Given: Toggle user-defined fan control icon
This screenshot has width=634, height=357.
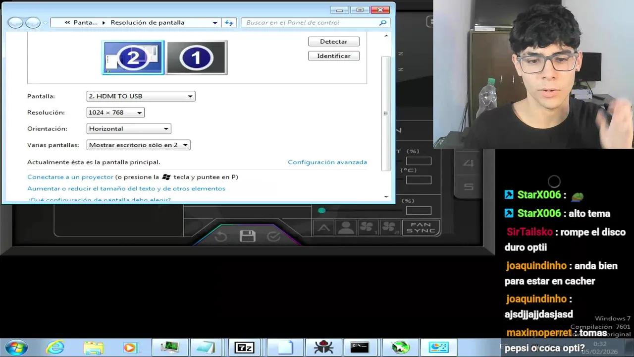Looking at the screenshot, I should 346,228.
